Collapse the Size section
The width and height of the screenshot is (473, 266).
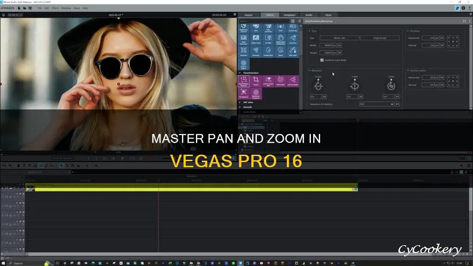[x=309, y=31]
